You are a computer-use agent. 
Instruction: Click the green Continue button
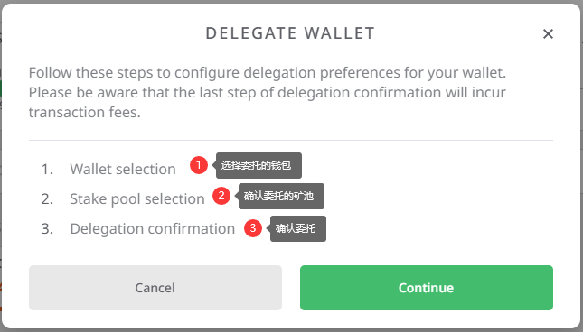click(x=427, y=288)
